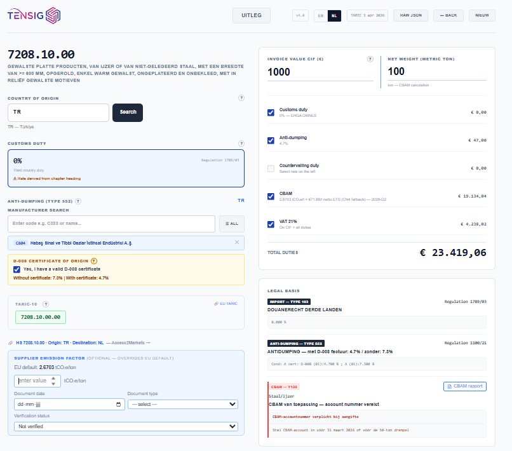This screenshot has height=451, width=512.
Task: Open the CBAM rapport button
Action: coord(466,386)
